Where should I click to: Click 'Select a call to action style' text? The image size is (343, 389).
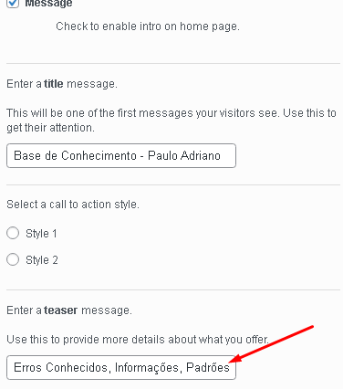[x=73, y=205]
